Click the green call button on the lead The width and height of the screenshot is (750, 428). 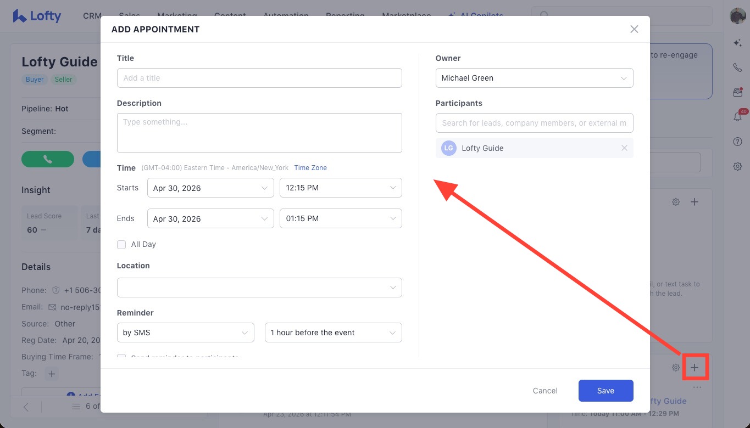(x=48, y=159)
